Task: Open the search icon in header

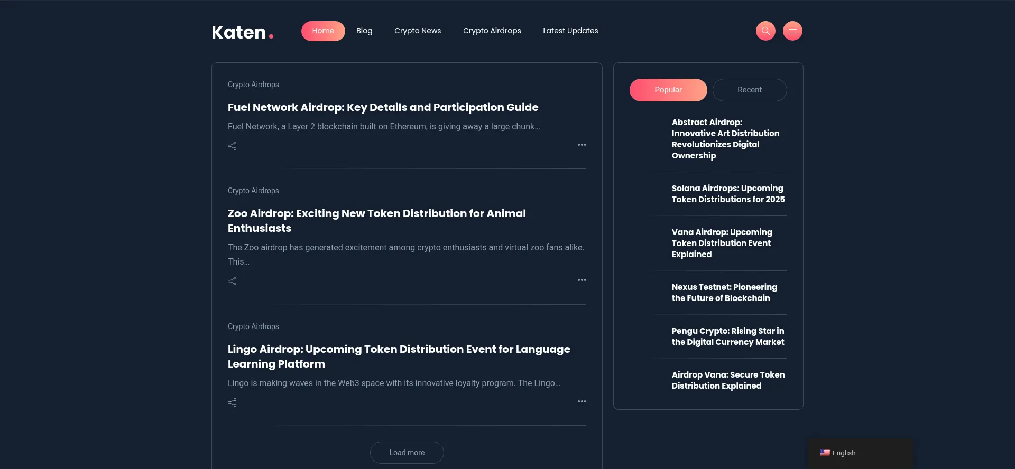Action: pyautogui.click(x=765, y=31)
